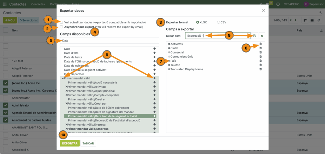Click the available fields search box
Image resolution: width=325 pixels, height=154 pixels.
pyautogui.click(x=109, y=40)
